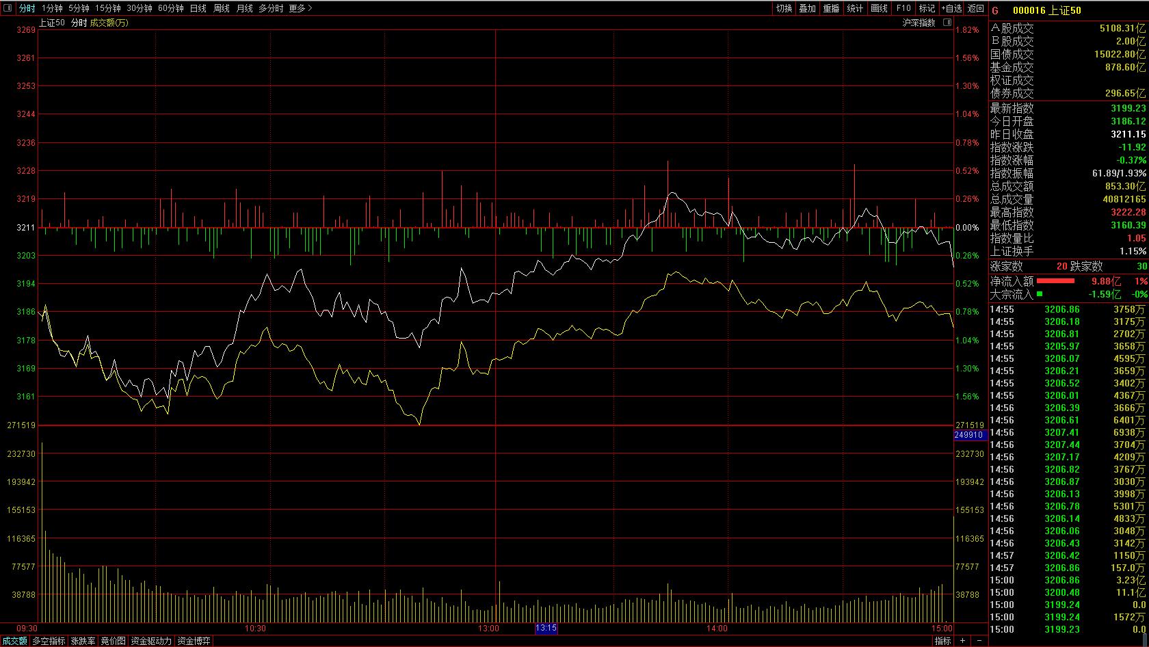This screenshot has width=1149, height=647.
Task: Click the 涨家数 value 20
Action: [x=1061, y=266]
